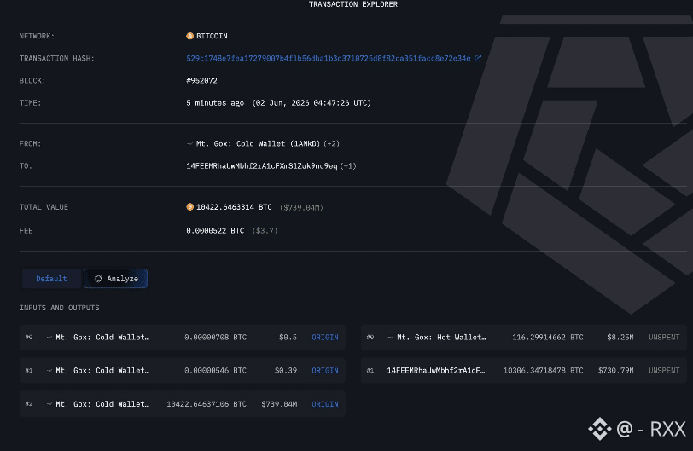This screenshot has width=693, height=451.
Task: Switch to the Default tab
Action: (51, 279)
